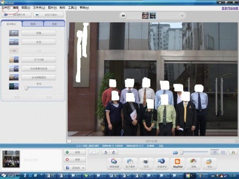The width and height of the screenshot is (239, 179).
Task: Switch to actual-size view button
Action: (223, 152)
